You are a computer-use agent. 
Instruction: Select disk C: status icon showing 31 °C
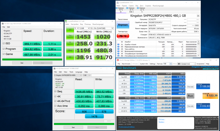[x=138, y=8]
